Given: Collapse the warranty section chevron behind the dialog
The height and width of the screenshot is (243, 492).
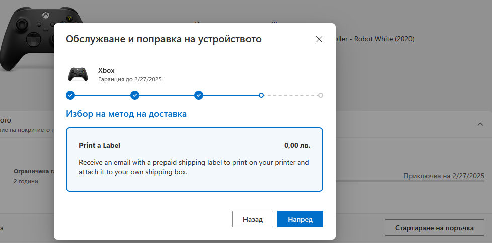Looking at the screenshot, I should [x=480, y=124].
